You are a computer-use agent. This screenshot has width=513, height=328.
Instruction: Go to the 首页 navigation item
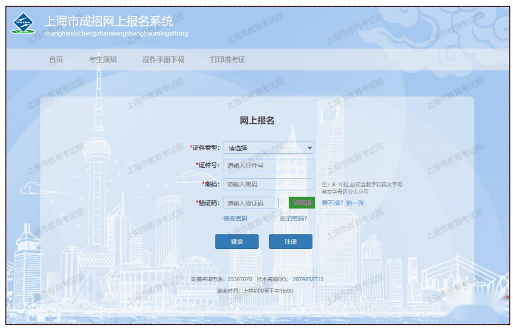click(x=56, y=60)
